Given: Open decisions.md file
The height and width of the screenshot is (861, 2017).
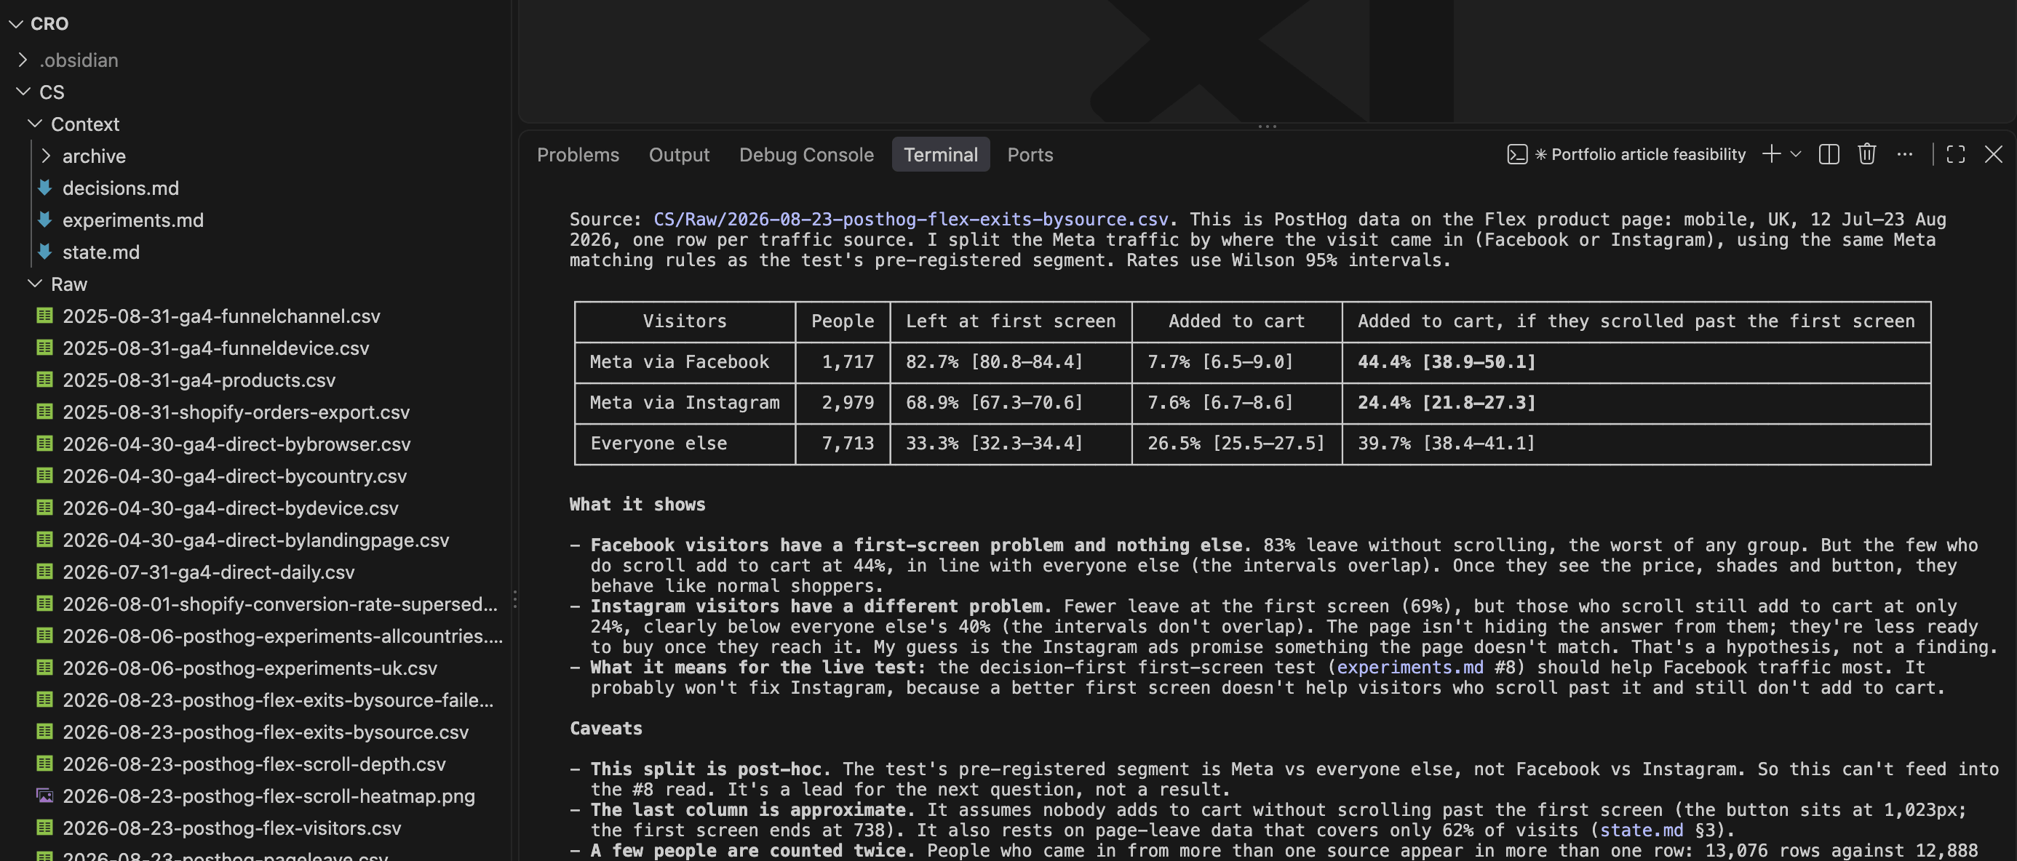Looking at the screenshot, I should (121, 188).
